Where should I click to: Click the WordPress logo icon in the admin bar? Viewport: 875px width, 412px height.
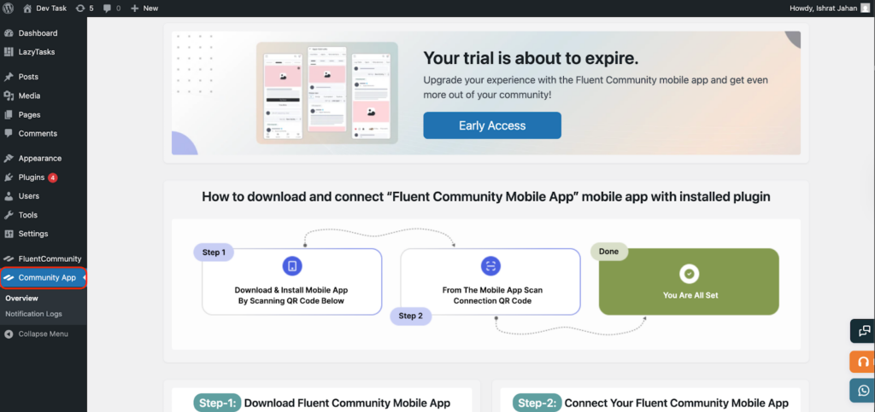(x=8, y=8)
